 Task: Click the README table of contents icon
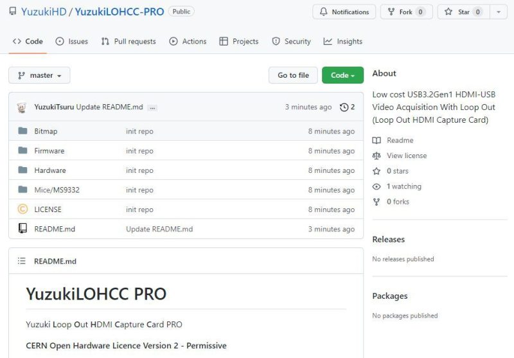(22, 262)
